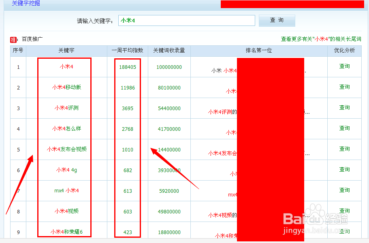Open the 百度推广 promotion link
This screenshot has width=369, height=243.
tap(32, 39)
